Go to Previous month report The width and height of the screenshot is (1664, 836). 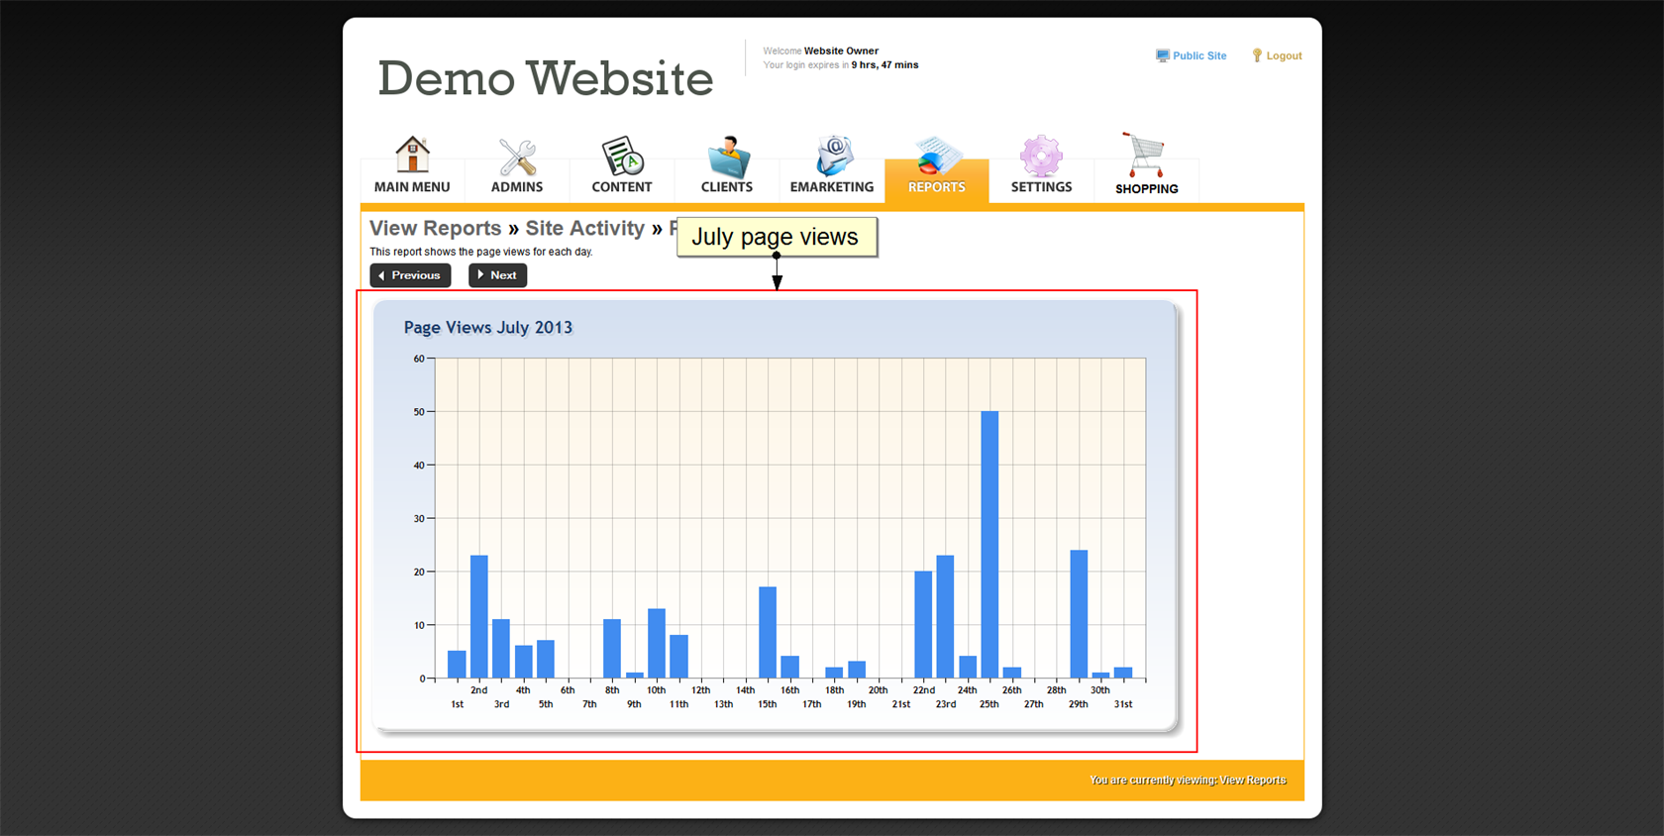[410, 275]
